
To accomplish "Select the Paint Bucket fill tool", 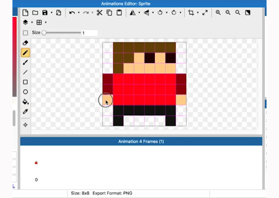I will click(26, 102).
